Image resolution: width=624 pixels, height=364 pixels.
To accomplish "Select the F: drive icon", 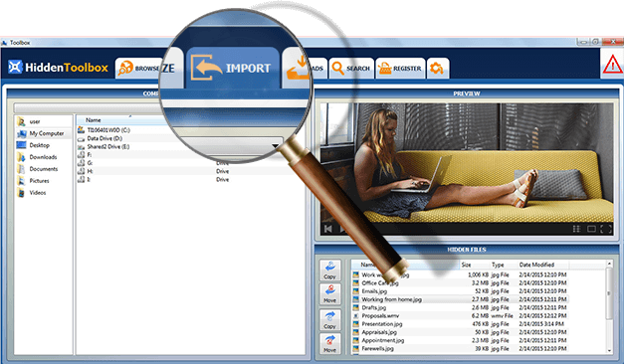I will click(x=81, y=154).
